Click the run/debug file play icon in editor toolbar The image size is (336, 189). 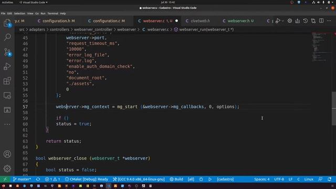tap(278, 21)
